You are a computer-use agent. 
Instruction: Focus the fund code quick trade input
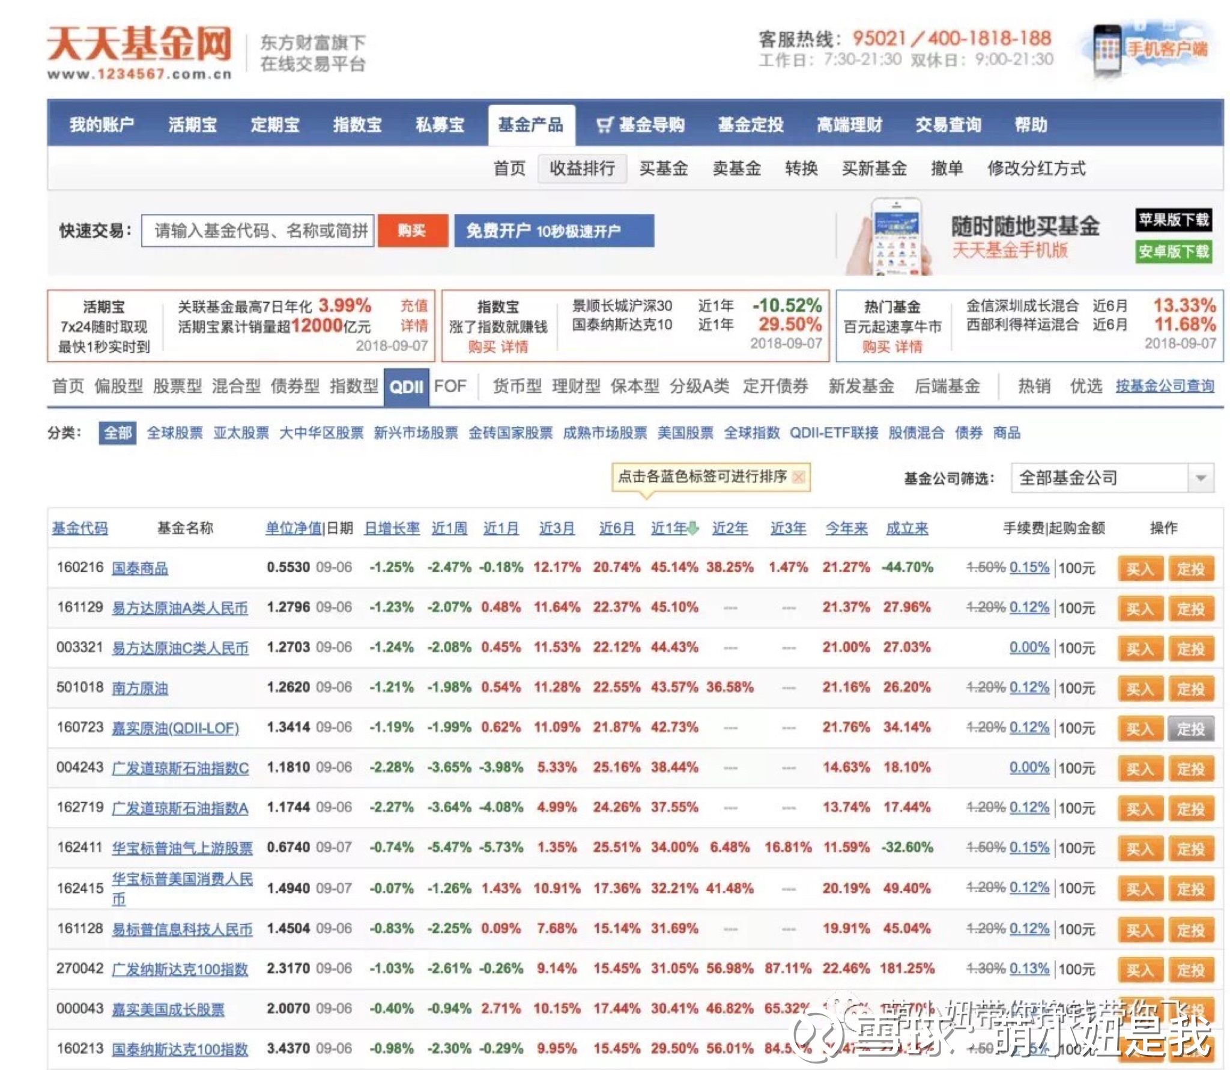[x=258, y=231]
